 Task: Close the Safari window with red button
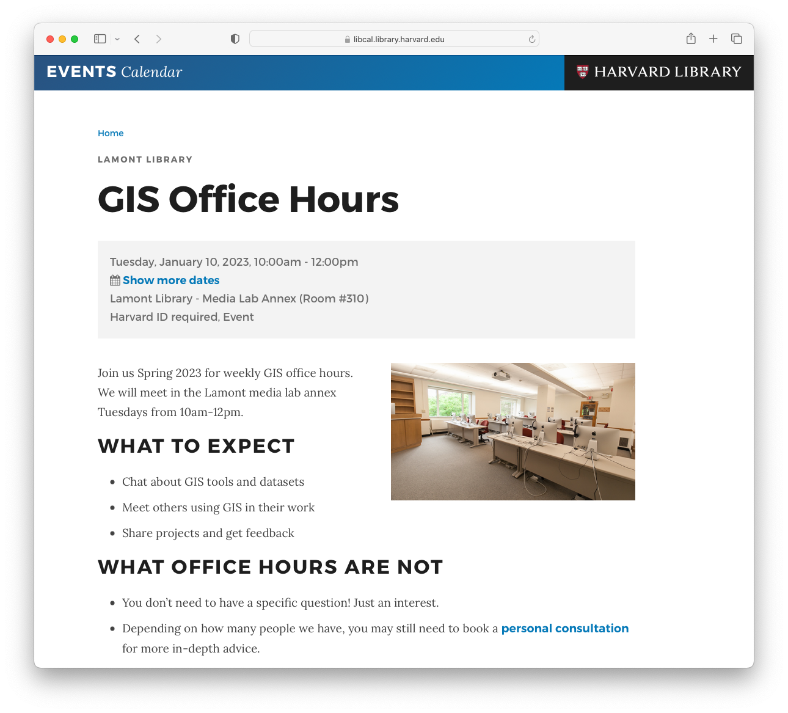coord(50,39)
